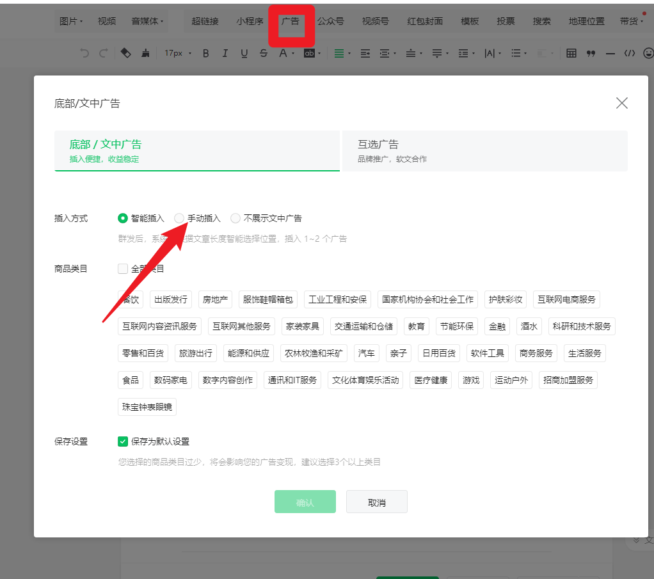Screen dimensions: 654x579
Task: Open the 模板 insert option
Action: tap(470, 21)
